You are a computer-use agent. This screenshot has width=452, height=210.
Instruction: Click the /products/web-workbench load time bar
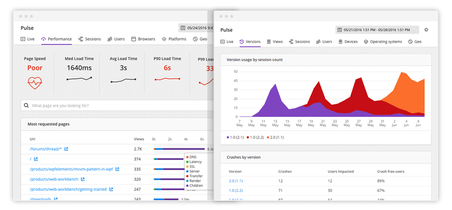(169, 179)
